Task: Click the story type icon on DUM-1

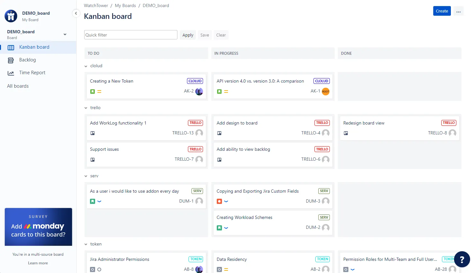Action: coord(93,201)
